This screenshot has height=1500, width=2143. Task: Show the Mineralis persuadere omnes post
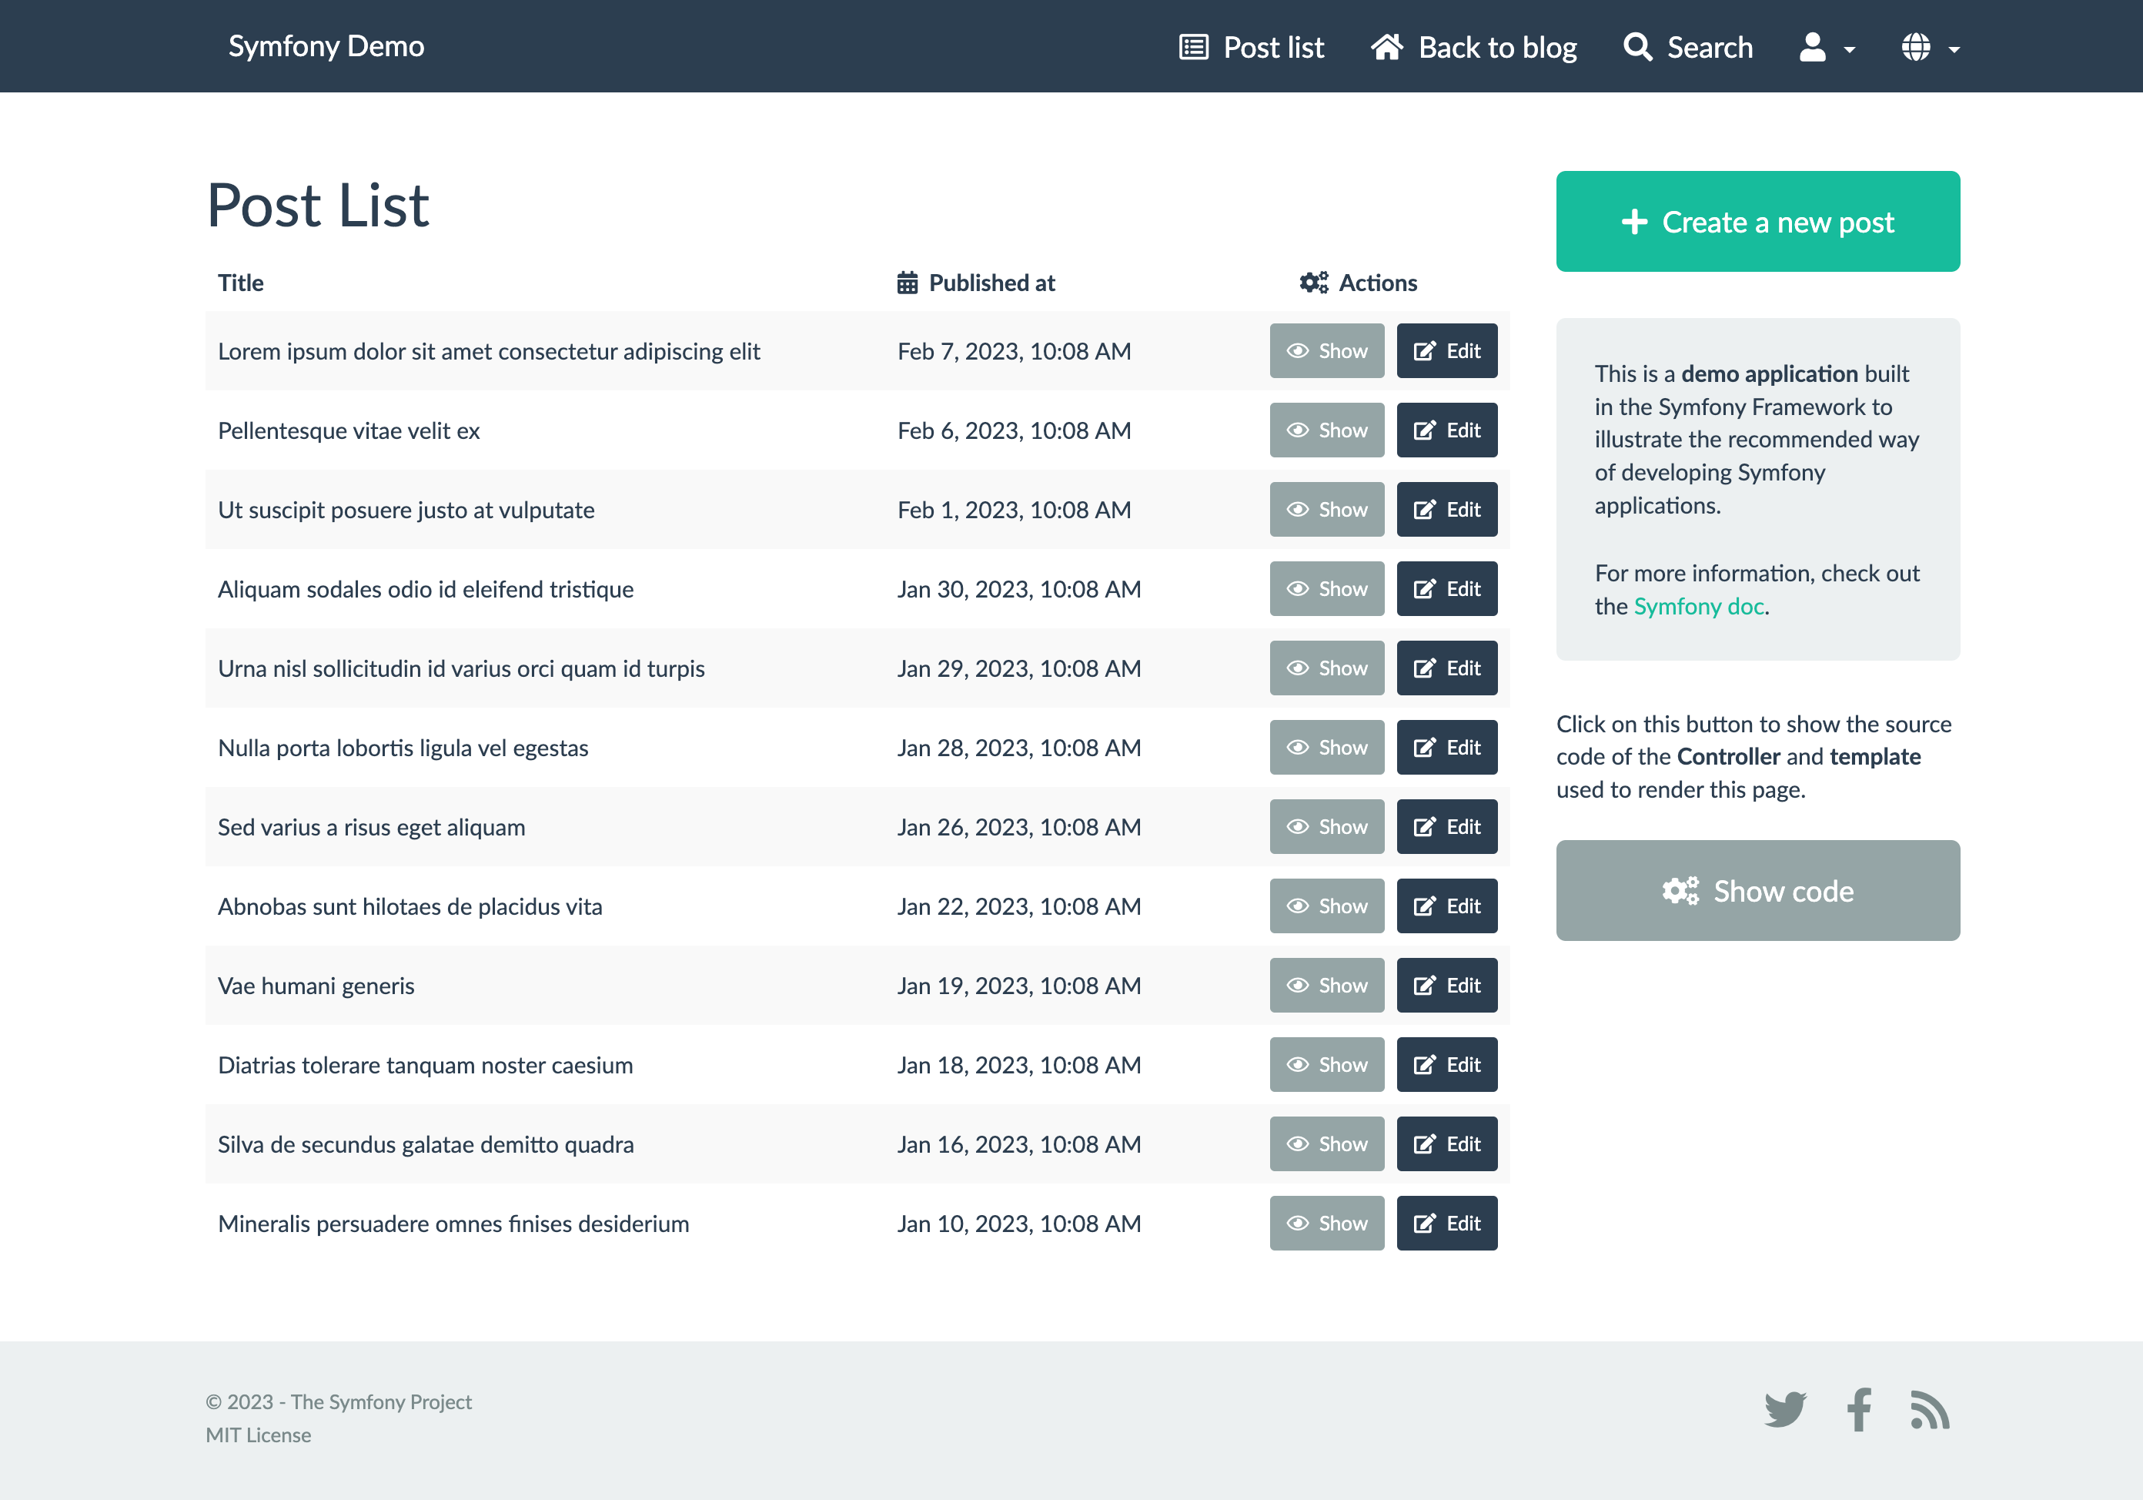tap(1326, 1224)
